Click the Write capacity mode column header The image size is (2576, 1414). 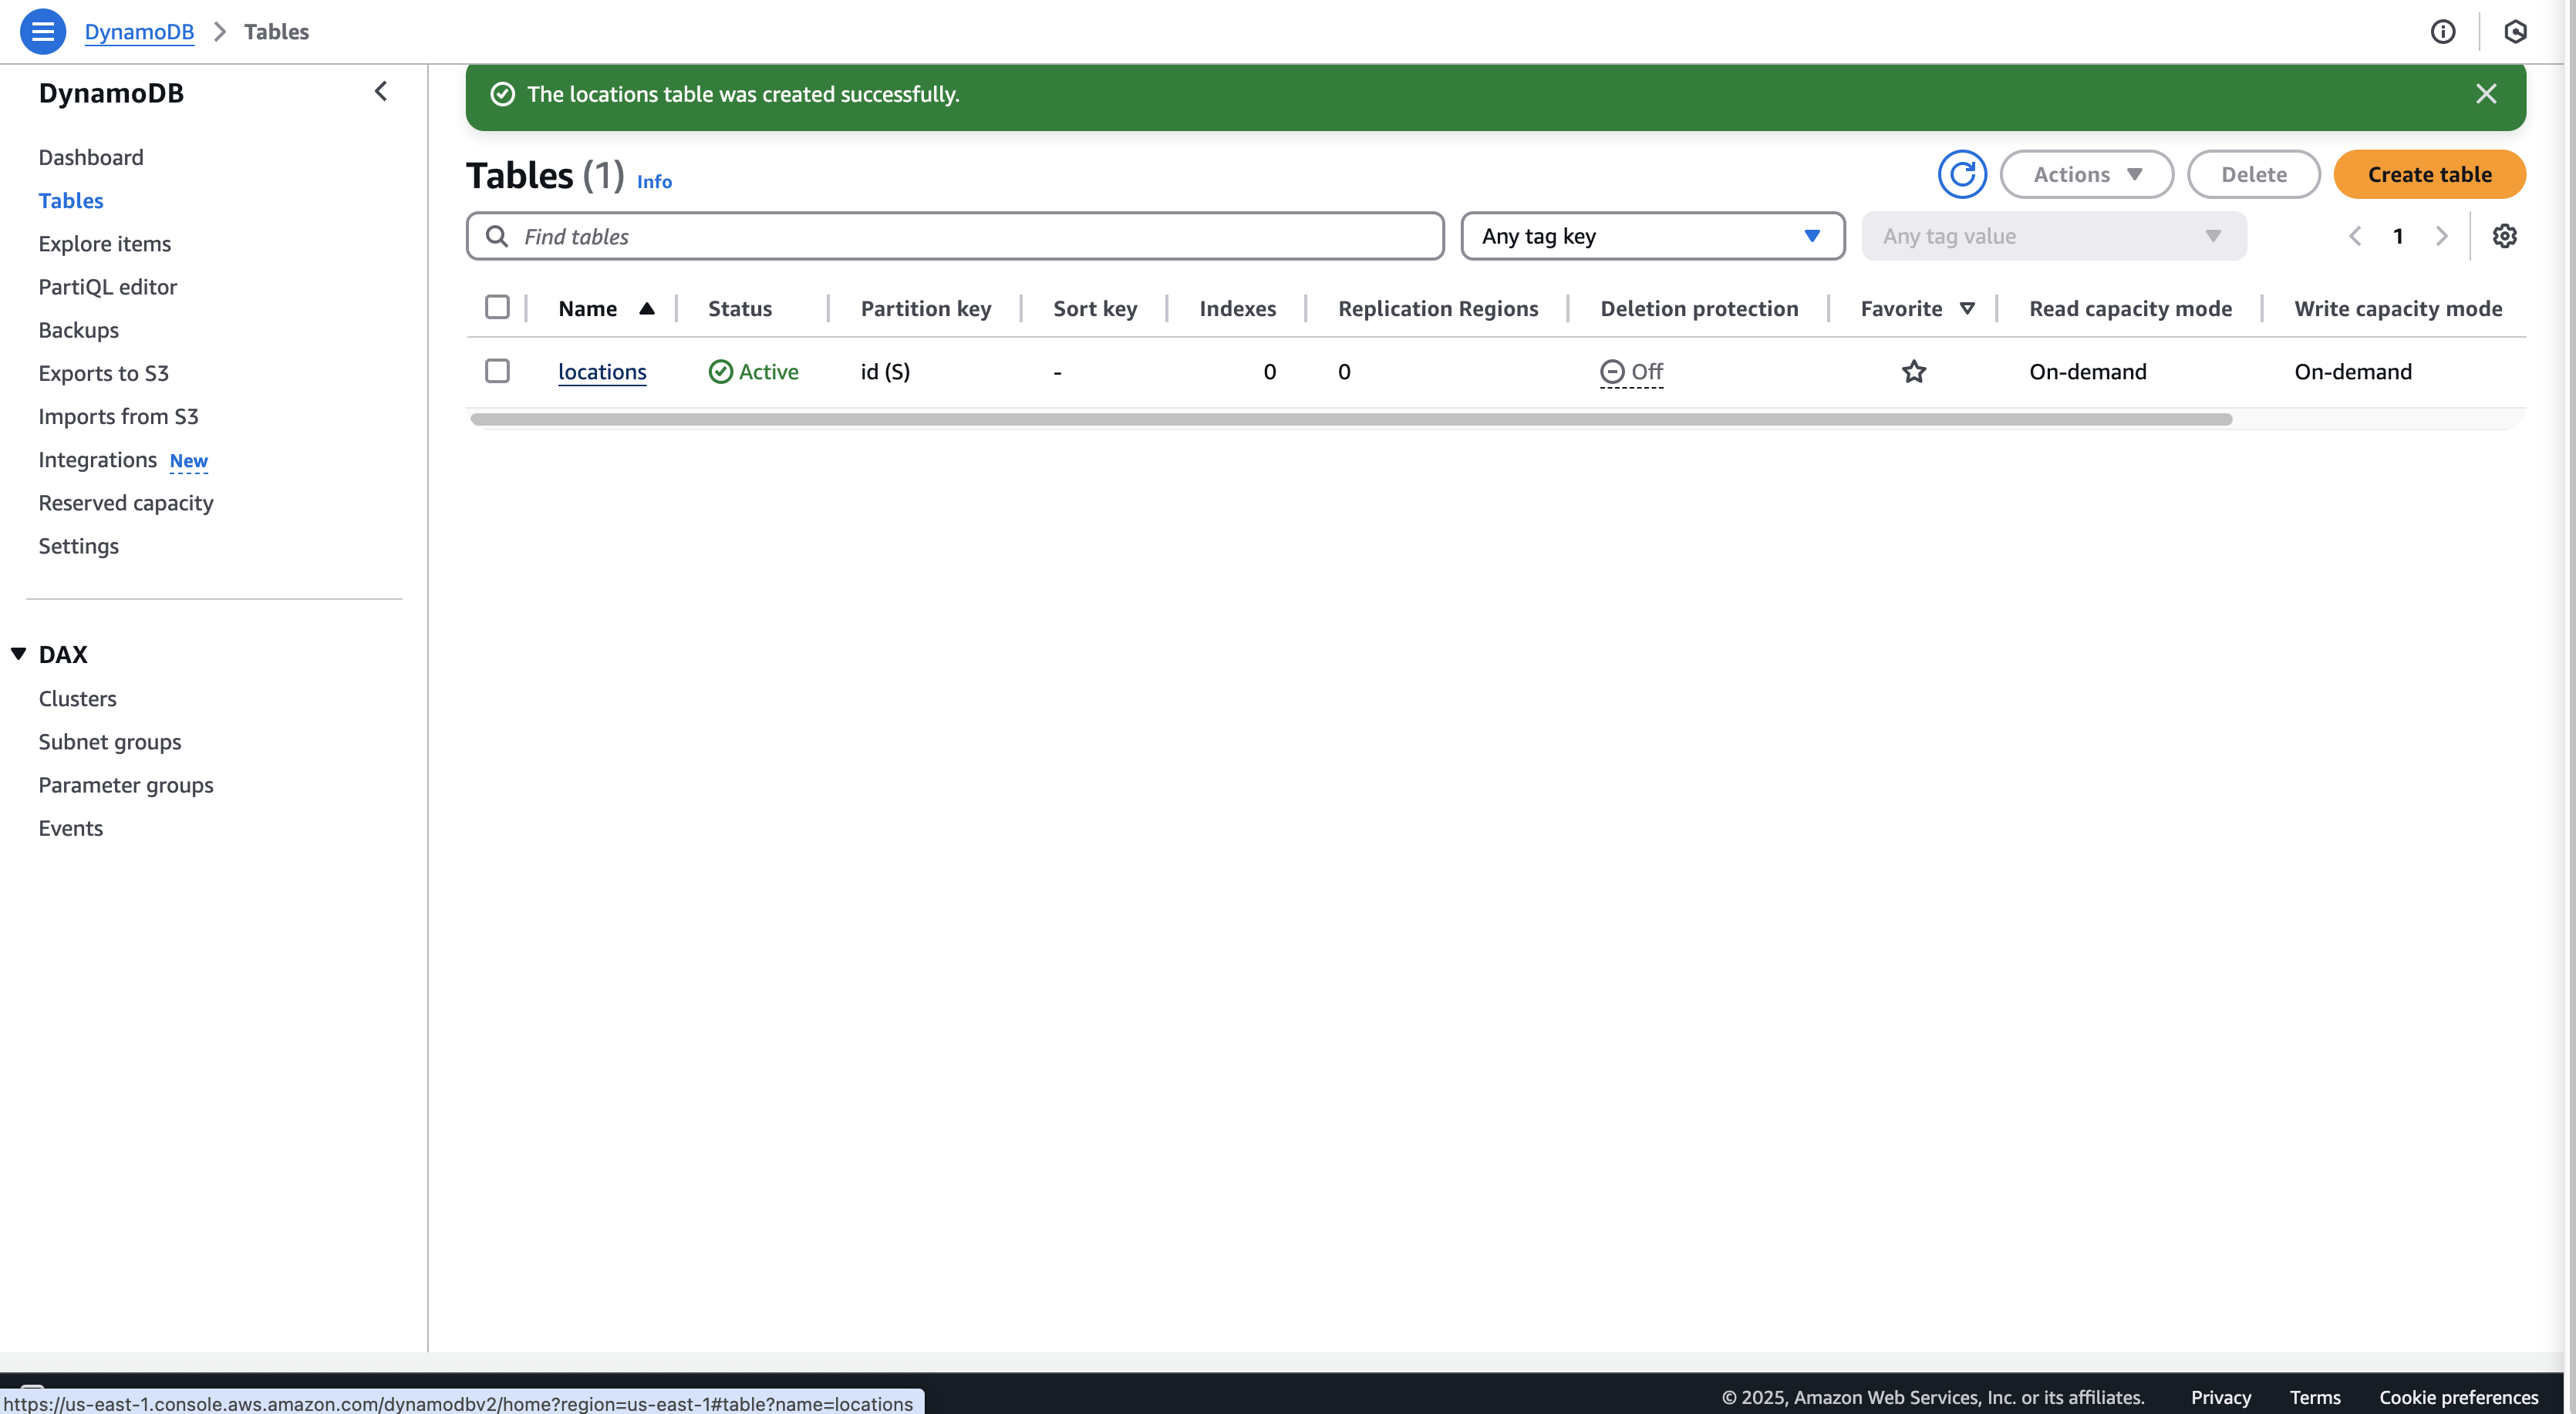point(2398,308)
